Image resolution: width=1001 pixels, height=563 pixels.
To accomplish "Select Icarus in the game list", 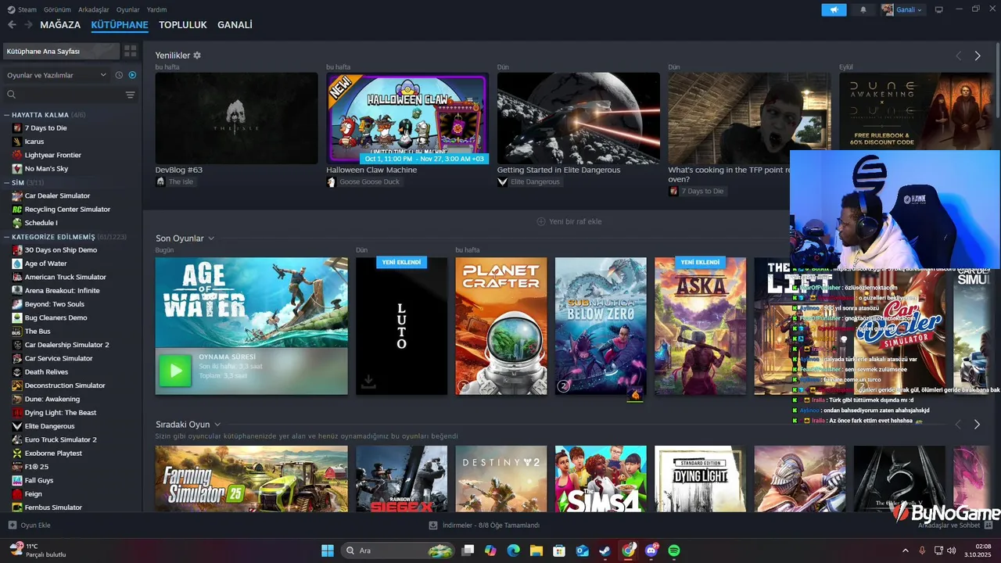I will [x=34, y=142].
